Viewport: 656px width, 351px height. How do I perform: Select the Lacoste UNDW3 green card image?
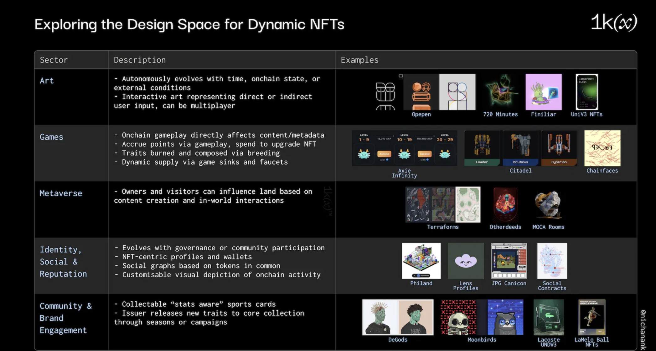(x=549, y=317)
